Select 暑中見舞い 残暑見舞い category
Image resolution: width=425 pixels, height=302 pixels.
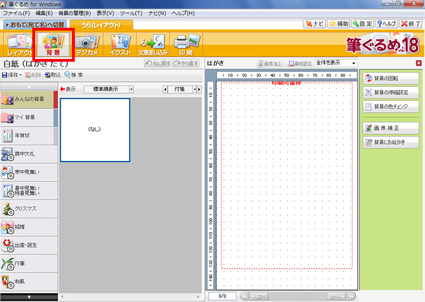29,190
